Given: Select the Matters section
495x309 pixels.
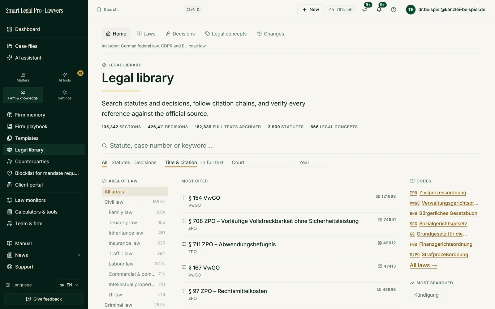Looking at the screenshot, I should click(23, 77).
